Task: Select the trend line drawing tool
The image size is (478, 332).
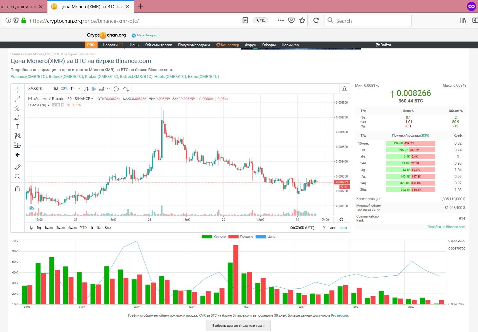Action: pyautogui.click(x=18, y=99)
